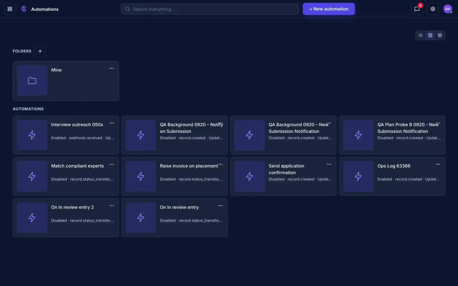Click the Automations header title

coord(45,9)
